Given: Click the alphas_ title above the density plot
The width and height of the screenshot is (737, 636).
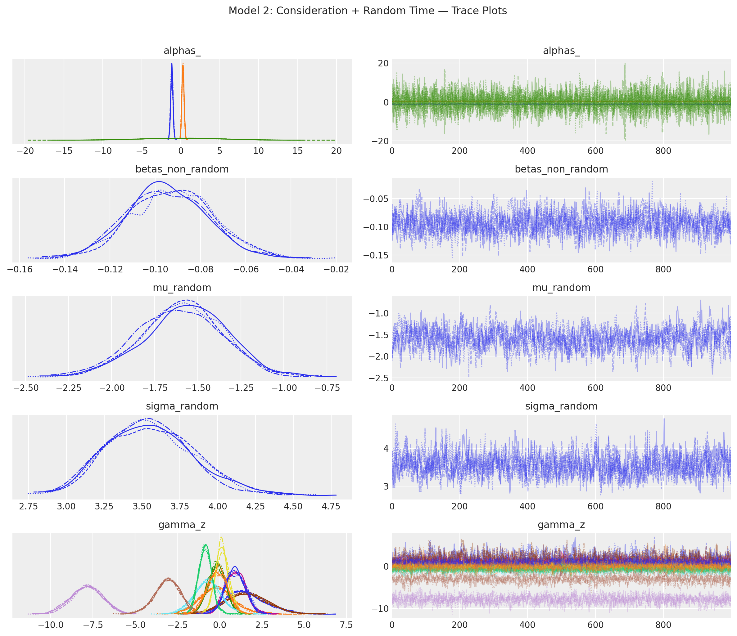Looking at the screenshot, I should click(x=182, y=51).
